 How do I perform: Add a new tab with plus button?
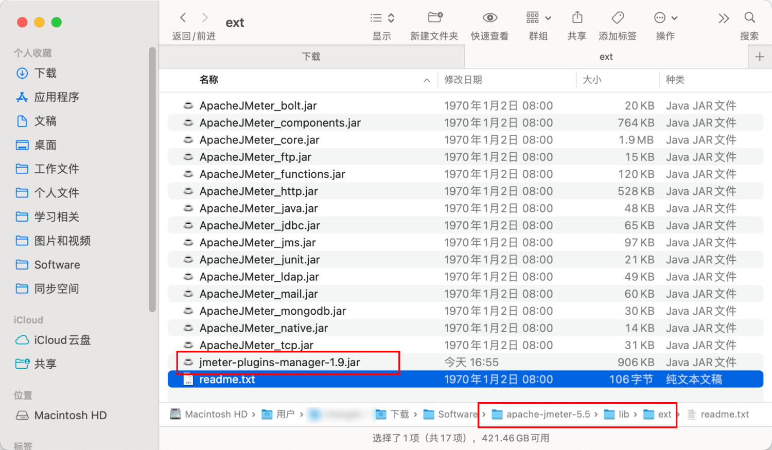pos(760,57)
